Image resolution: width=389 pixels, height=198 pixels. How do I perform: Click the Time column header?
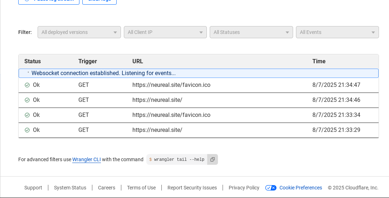click(x=319, y=61)
